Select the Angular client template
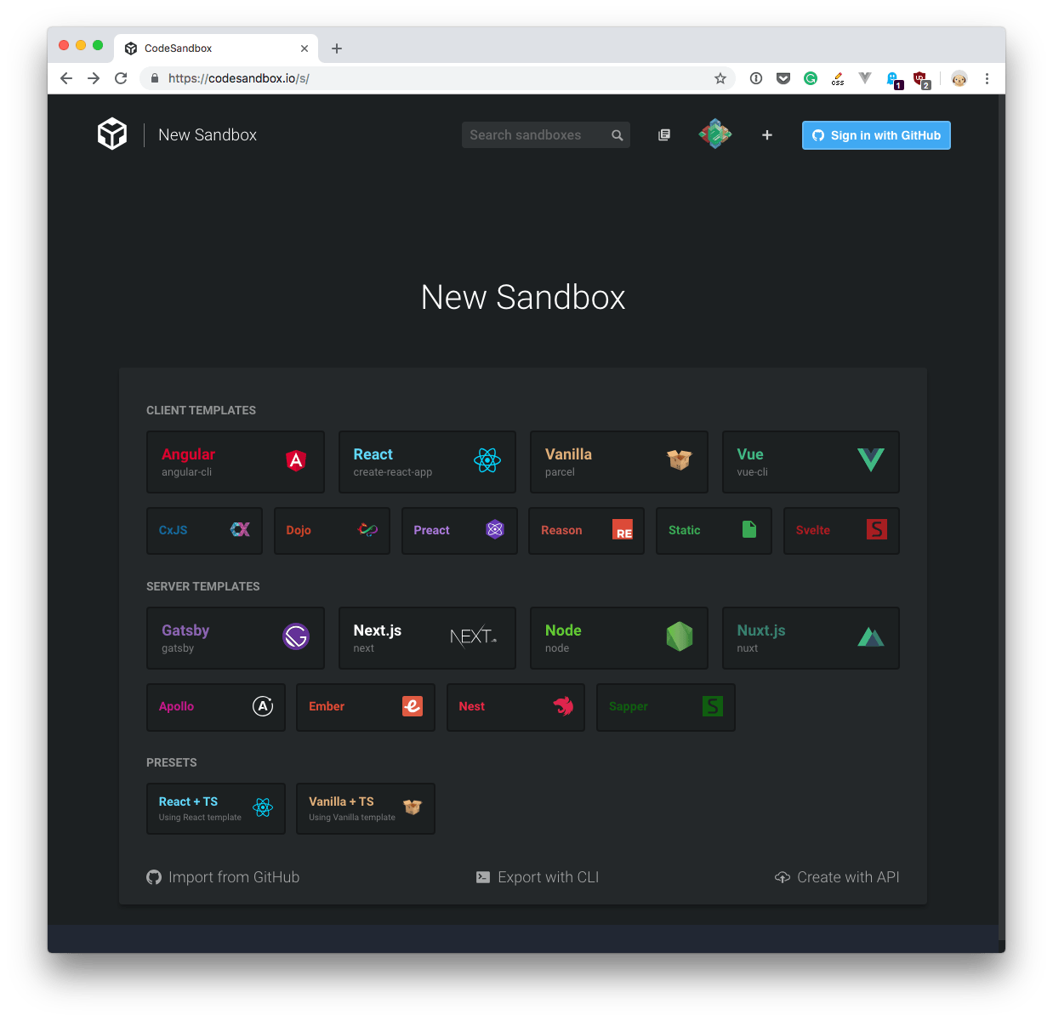The height and width of the screenshot is (1021, 1053). 236,462
